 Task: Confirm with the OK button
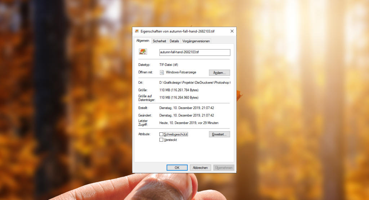(x=177, y=168)
